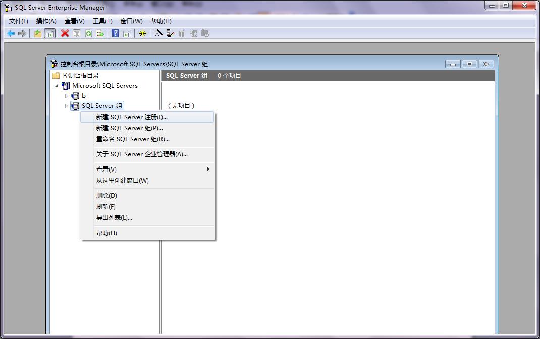Choose 关于 SQL Server 企业管理器(A)...
The width and height of the screenshot is (540, 339).
(x=147, y=154)
